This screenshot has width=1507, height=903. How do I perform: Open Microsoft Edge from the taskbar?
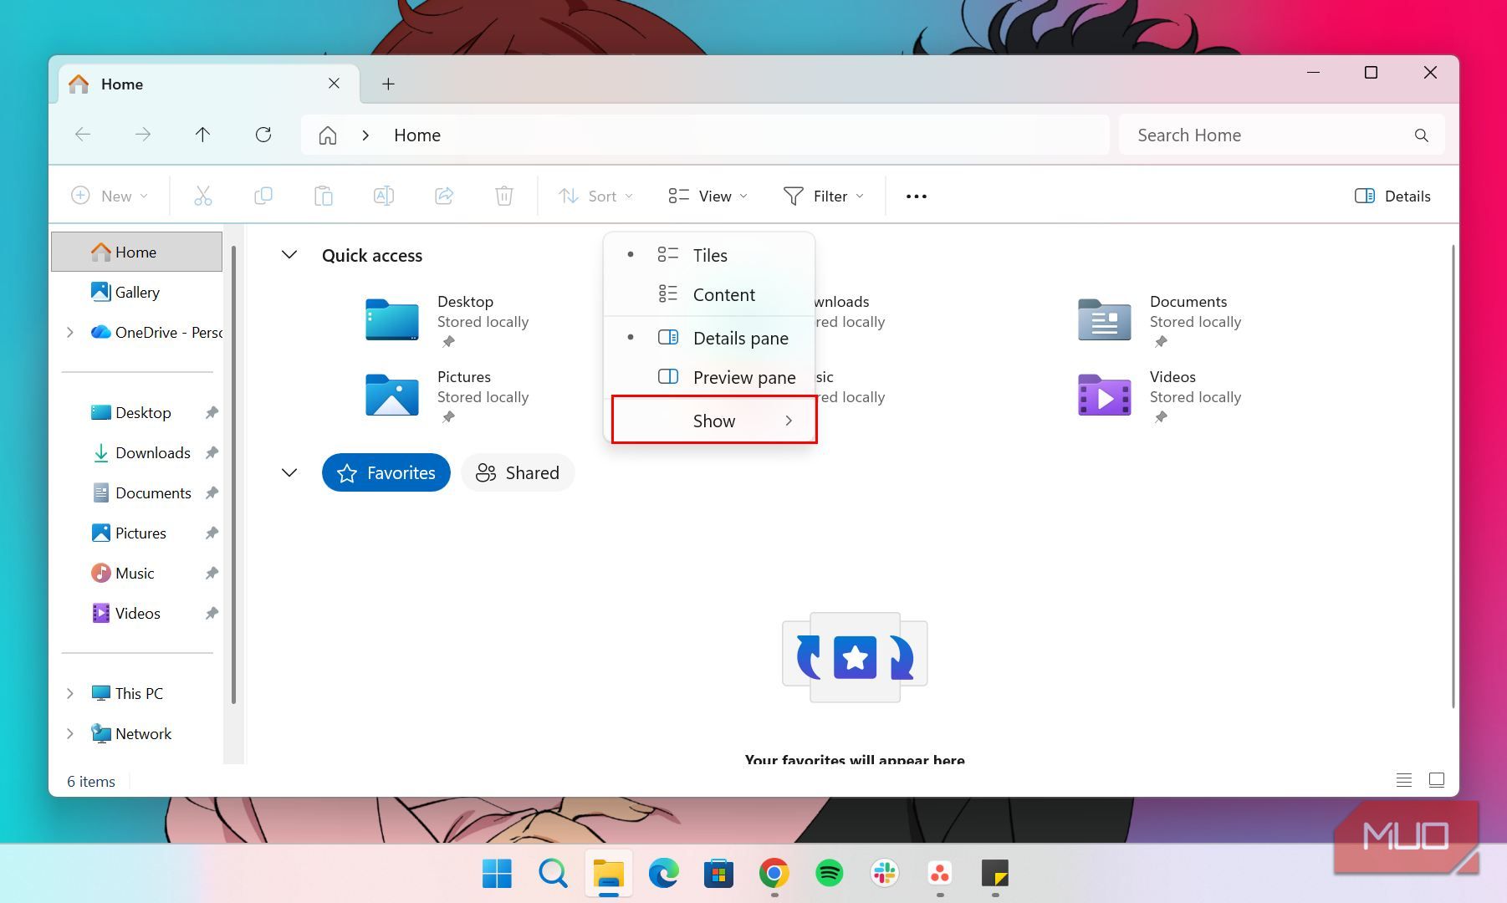[664, 874]
